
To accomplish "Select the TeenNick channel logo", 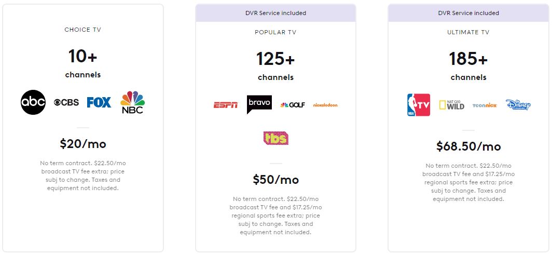I will (x=485, y=105).
